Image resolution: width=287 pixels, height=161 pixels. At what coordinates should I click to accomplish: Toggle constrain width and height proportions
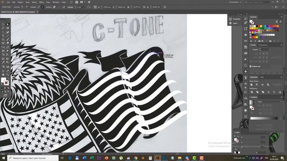pyautogui.click(x=144, y=7)
